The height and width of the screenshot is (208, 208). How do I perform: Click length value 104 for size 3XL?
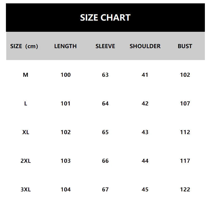point(66,190)
